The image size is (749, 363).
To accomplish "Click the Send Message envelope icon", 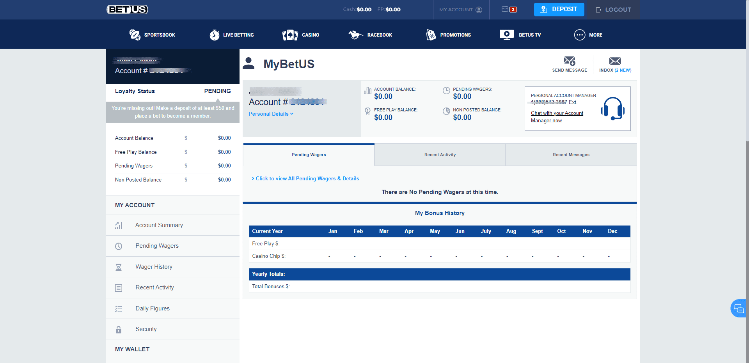I will pos(569,61).
